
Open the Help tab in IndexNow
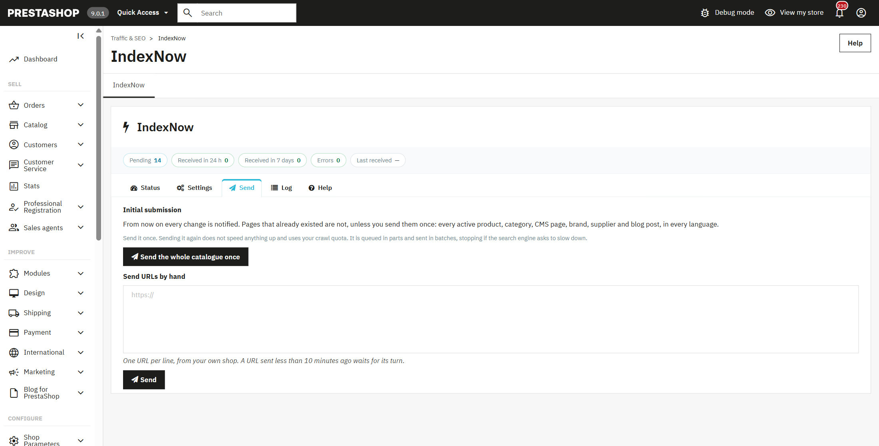[320, 187]
